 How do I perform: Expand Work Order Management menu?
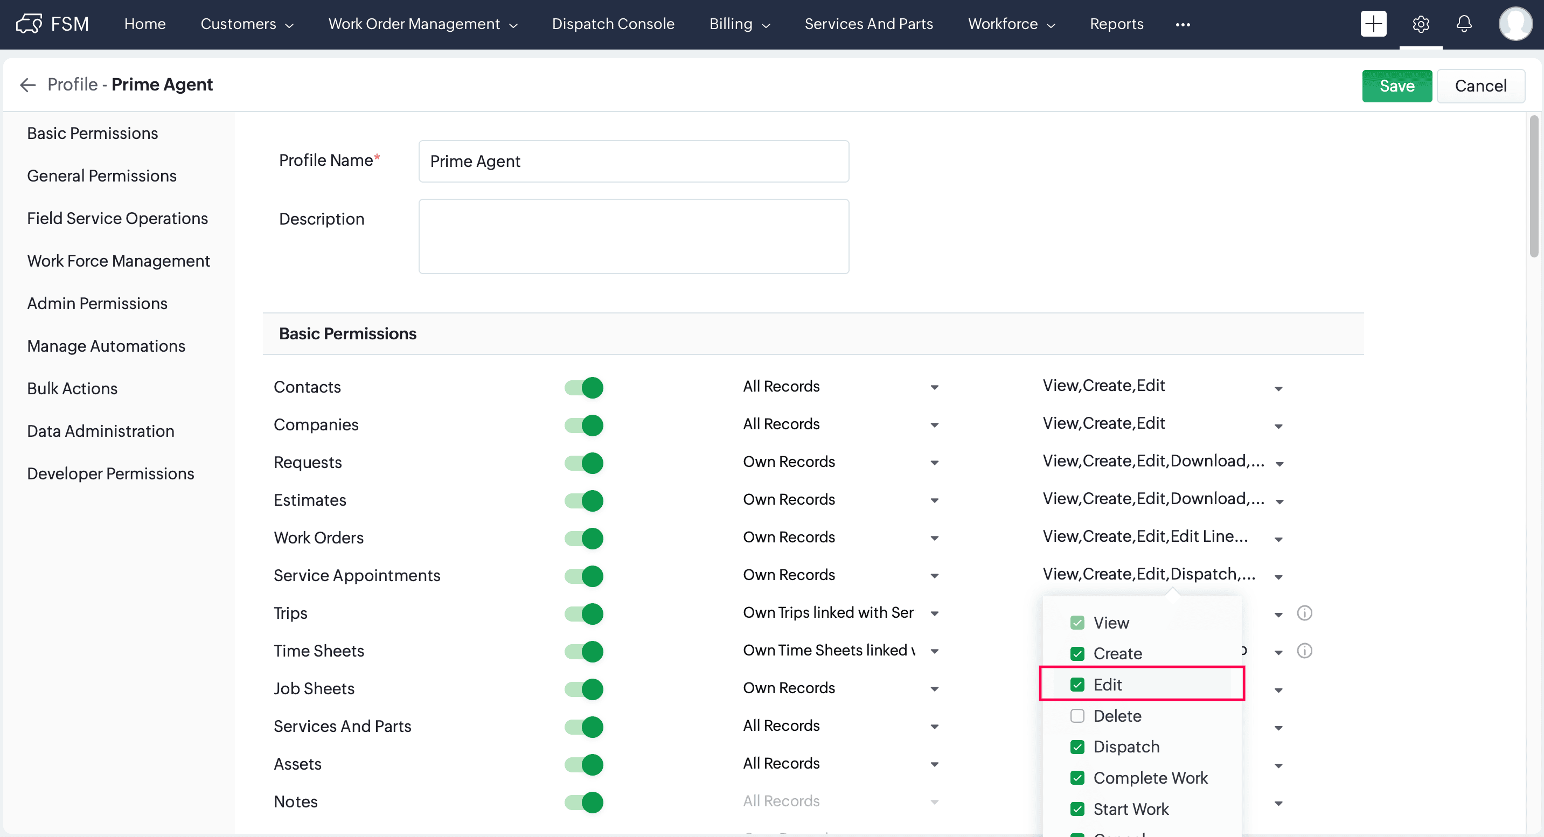click(x=422, y=24)
